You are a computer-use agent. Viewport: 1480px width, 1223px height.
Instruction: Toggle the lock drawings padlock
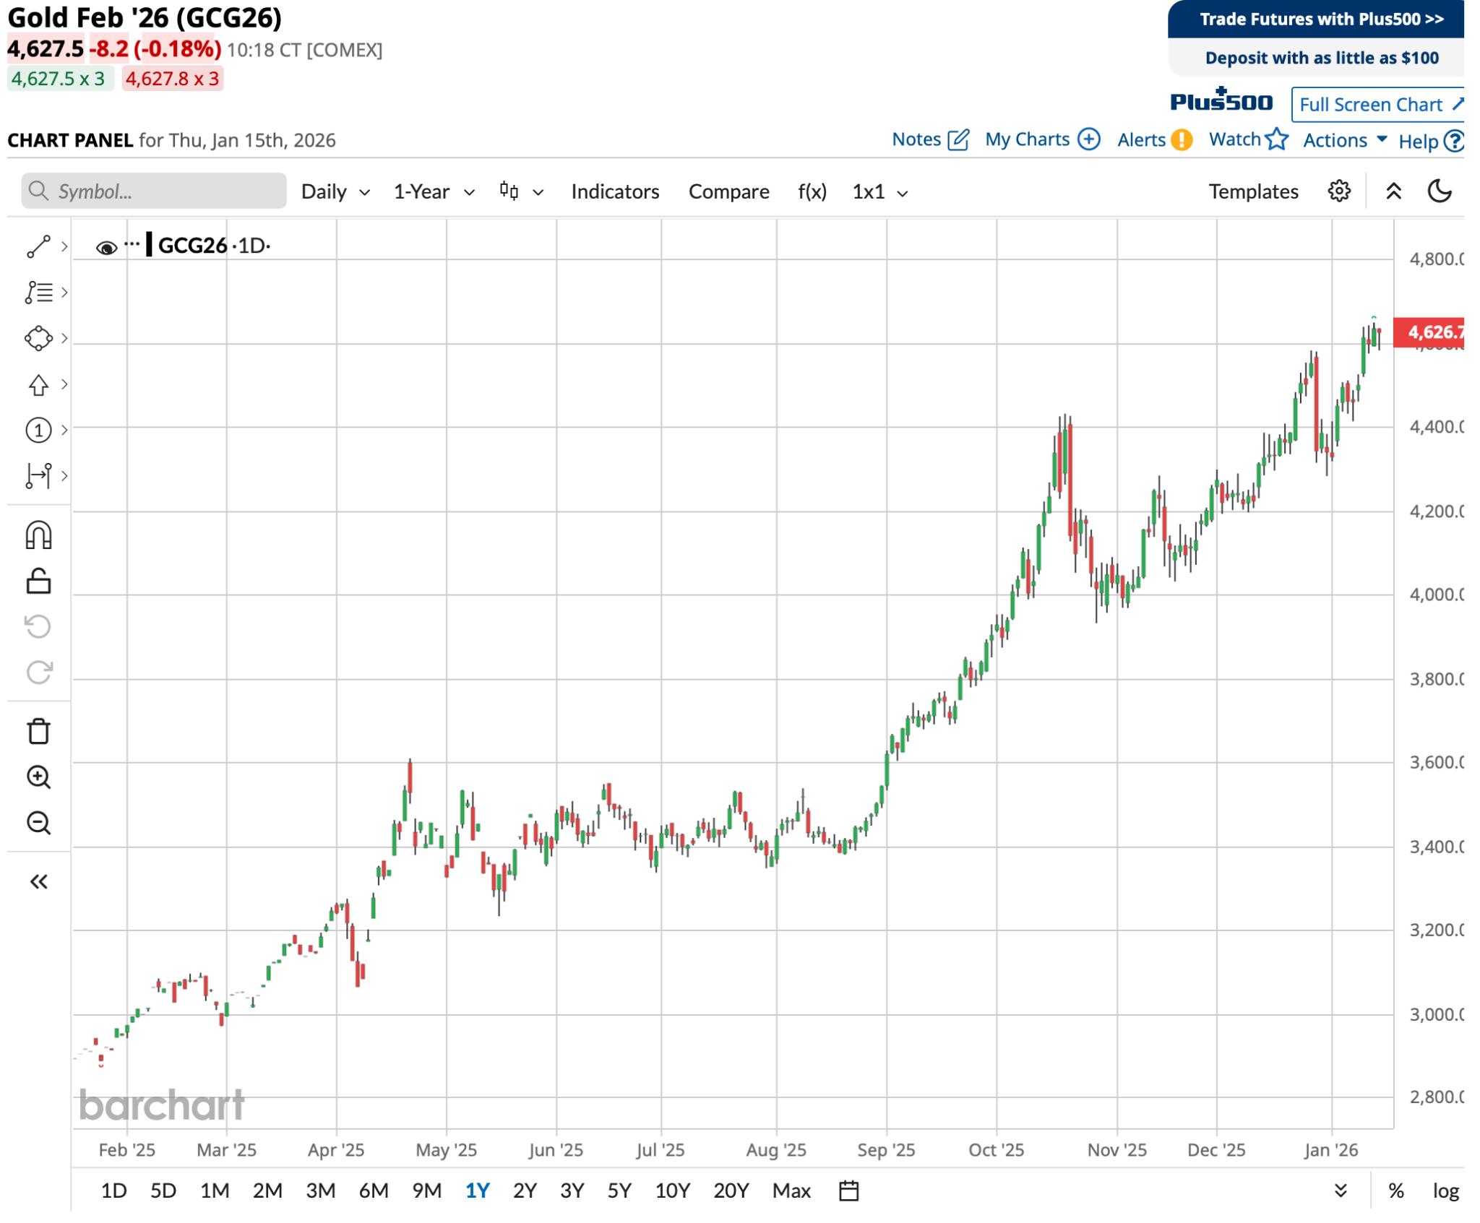[38, 581]
